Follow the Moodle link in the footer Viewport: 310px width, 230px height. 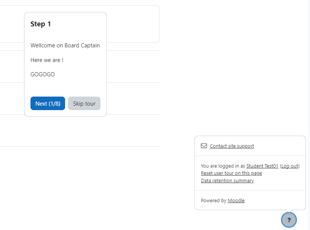236,200
